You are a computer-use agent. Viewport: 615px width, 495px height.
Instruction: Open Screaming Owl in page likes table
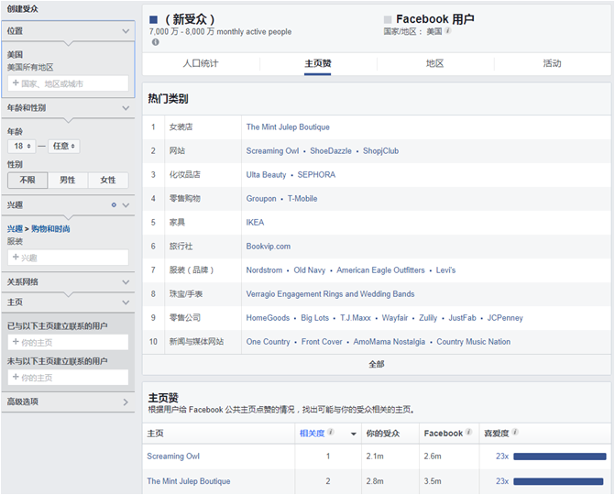tap(173, 456)
